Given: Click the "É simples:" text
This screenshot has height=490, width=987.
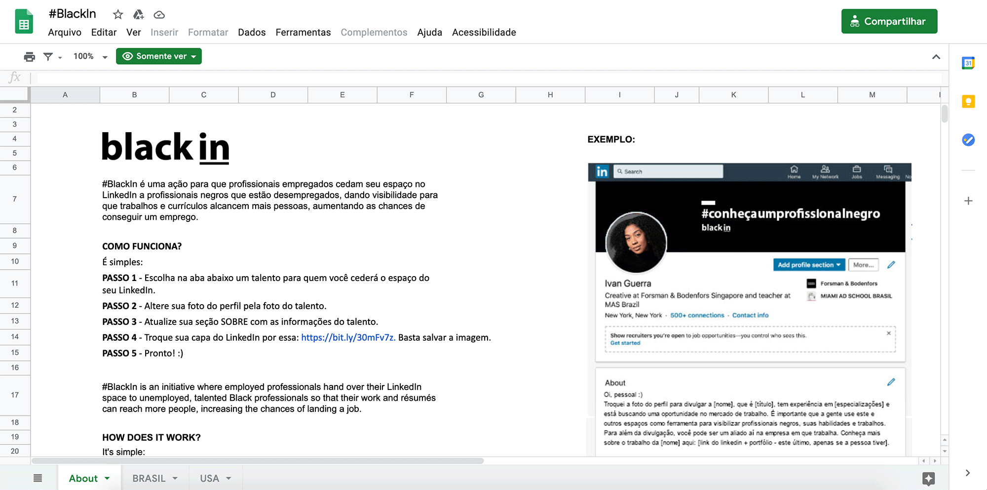Looking at the screenshot, I should pos(122,262).
